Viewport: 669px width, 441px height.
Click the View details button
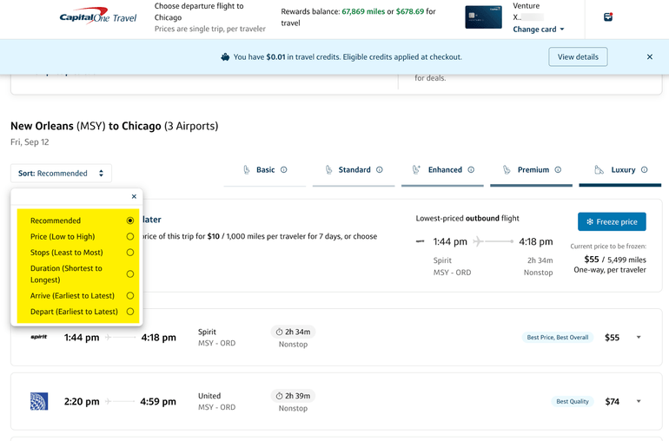click(x=578, y=56)
